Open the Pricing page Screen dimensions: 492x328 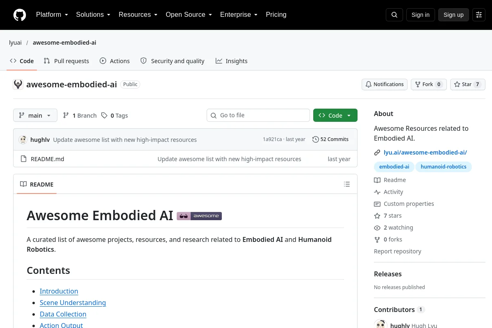click(x=276, y=15)
